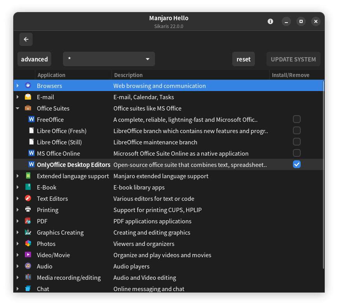Click the Extended language support icon
This screenshot has height=307, width=338.
(x=28, y=175)
